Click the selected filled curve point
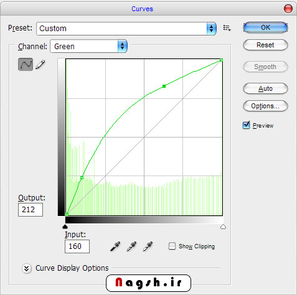The width and height of the screenshot is (297, 295). 164,86
